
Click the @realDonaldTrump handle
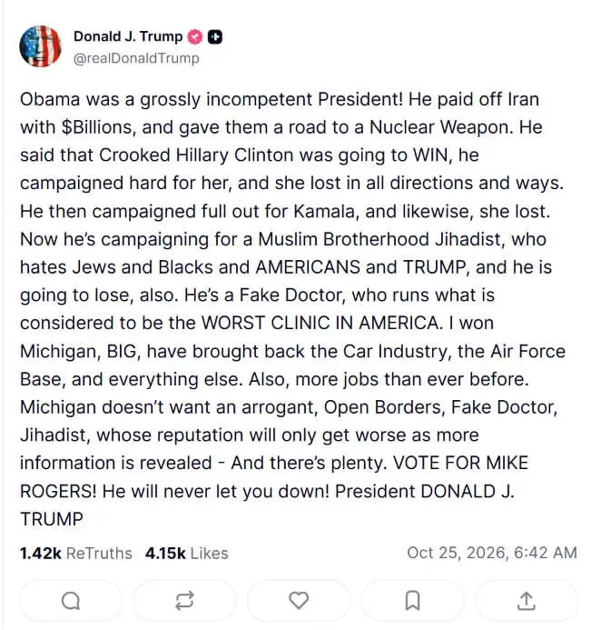point(136,58)
